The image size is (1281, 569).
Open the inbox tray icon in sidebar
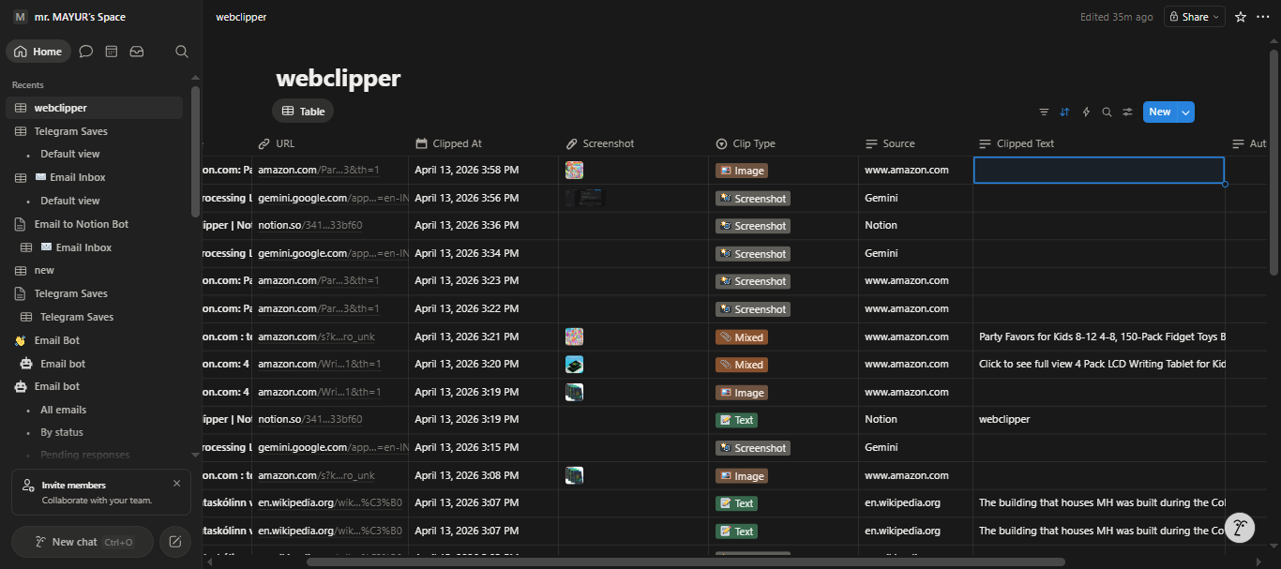137,52
